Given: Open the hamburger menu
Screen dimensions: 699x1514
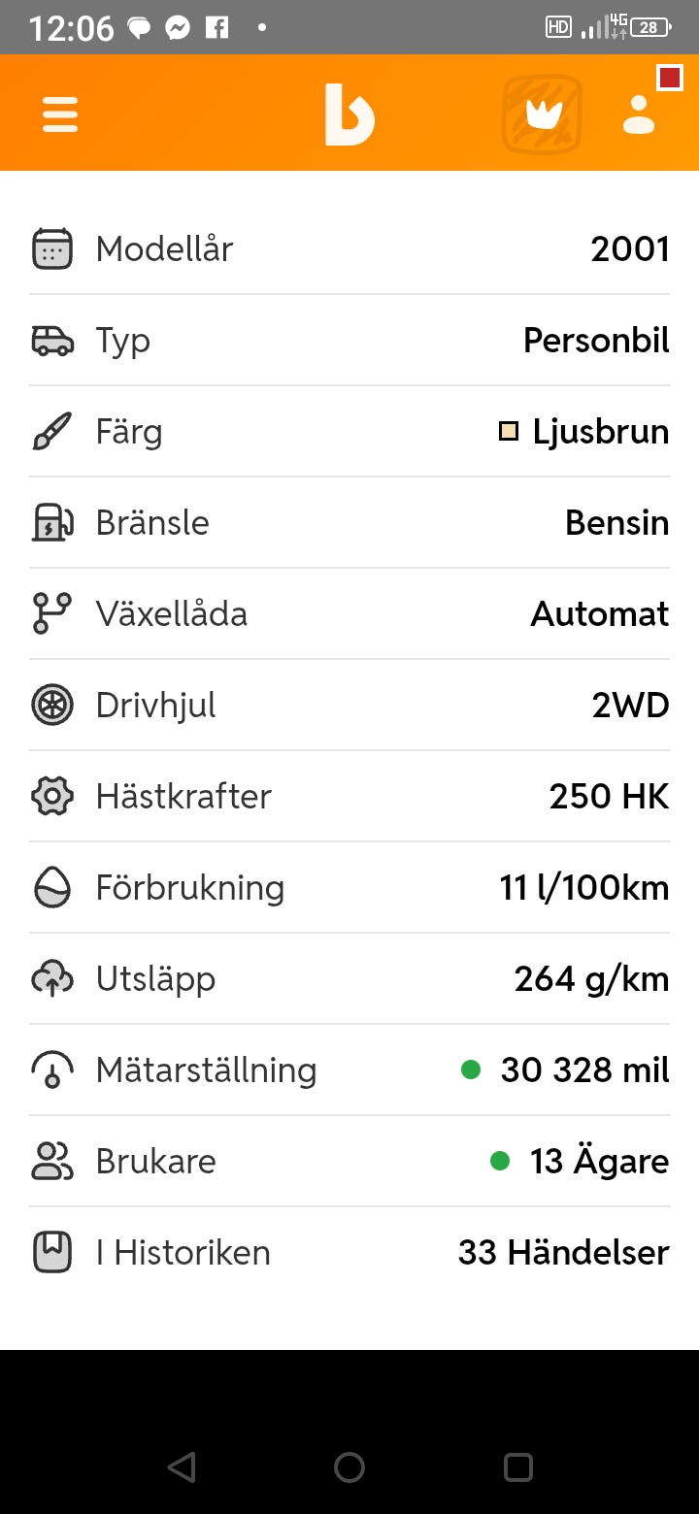Looking at the screenshot, I should [x=60, y=115].
